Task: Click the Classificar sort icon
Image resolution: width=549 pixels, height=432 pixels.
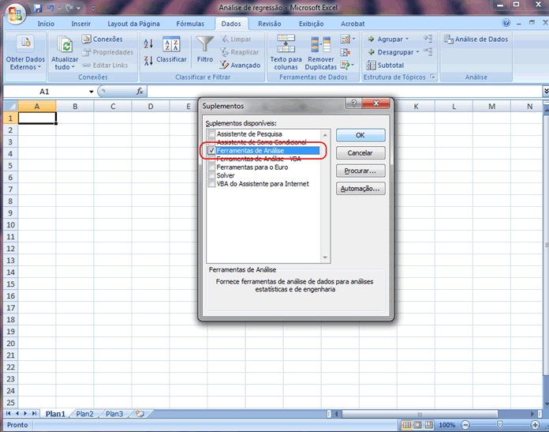Action: [171, 44]
